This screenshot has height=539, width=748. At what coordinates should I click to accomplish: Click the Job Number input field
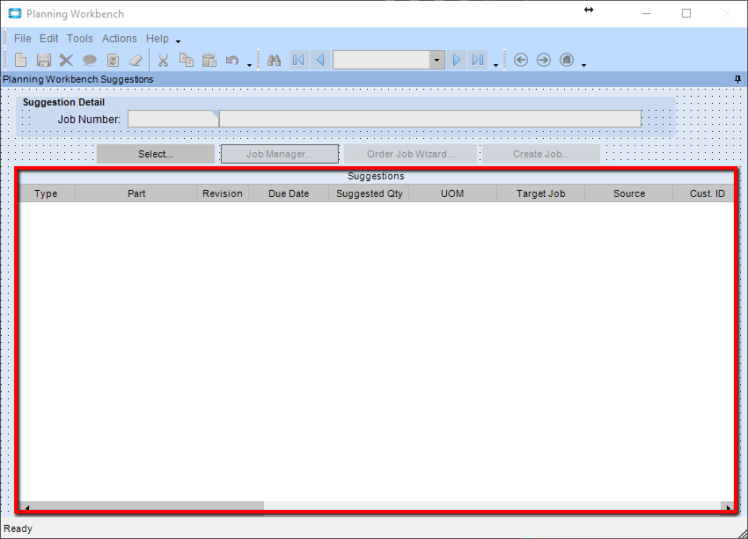173,119
